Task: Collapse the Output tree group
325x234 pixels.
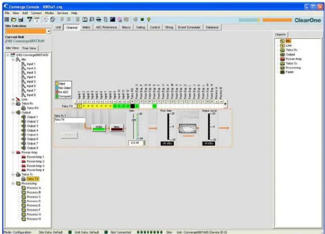Action: 13,112
